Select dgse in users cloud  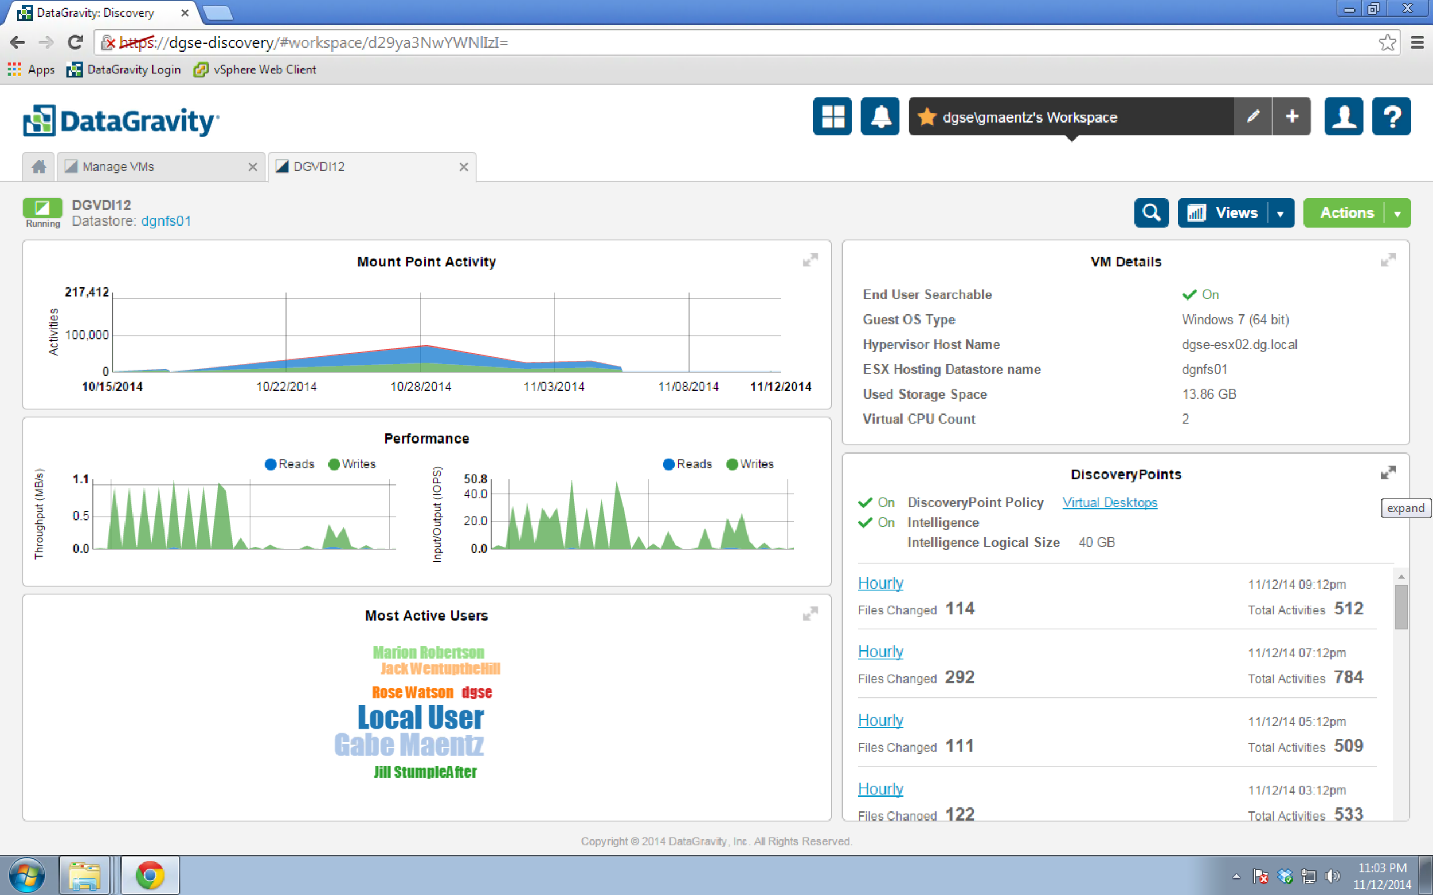476,692
